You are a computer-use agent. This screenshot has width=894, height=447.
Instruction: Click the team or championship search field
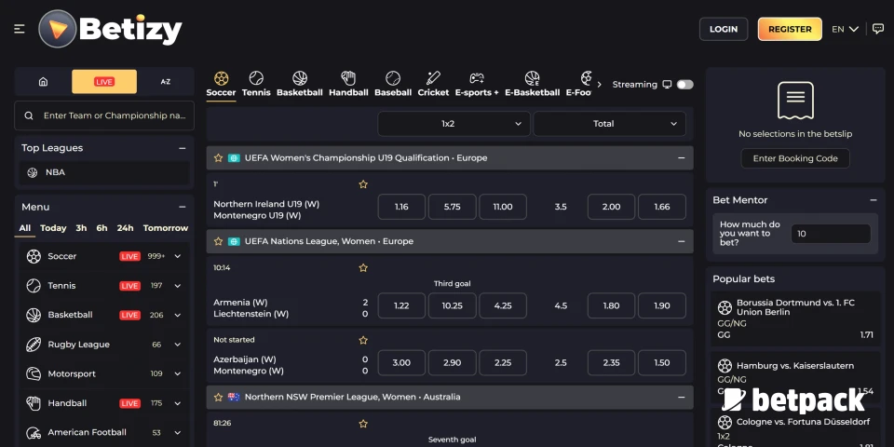[104, 115]
